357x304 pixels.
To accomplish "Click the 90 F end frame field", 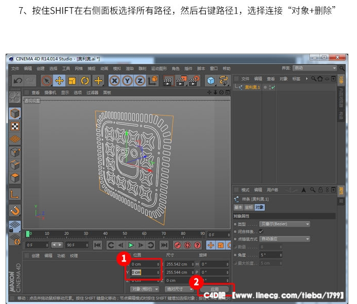I will (x=77, y=245).
